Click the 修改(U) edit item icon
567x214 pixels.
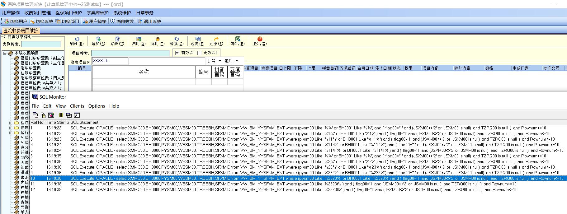[x=117, y=39]
